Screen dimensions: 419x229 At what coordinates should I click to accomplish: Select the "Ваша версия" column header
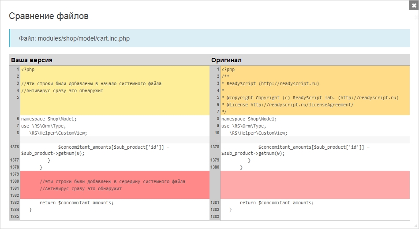(x=32, y=60)
